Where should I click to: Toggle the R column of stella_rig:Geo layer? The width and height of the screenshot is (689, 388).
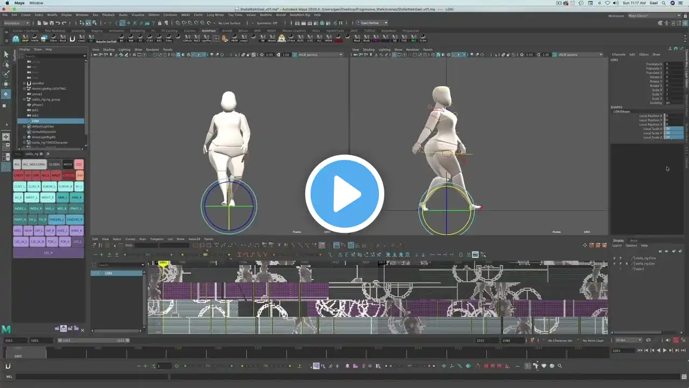coord(627,264)
